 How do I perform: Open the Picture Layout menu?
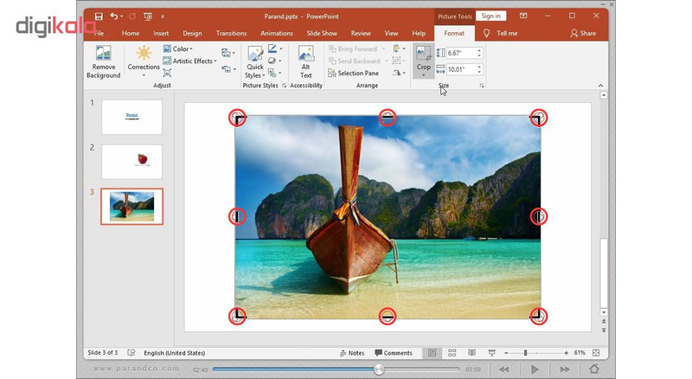tap(274, 73)
